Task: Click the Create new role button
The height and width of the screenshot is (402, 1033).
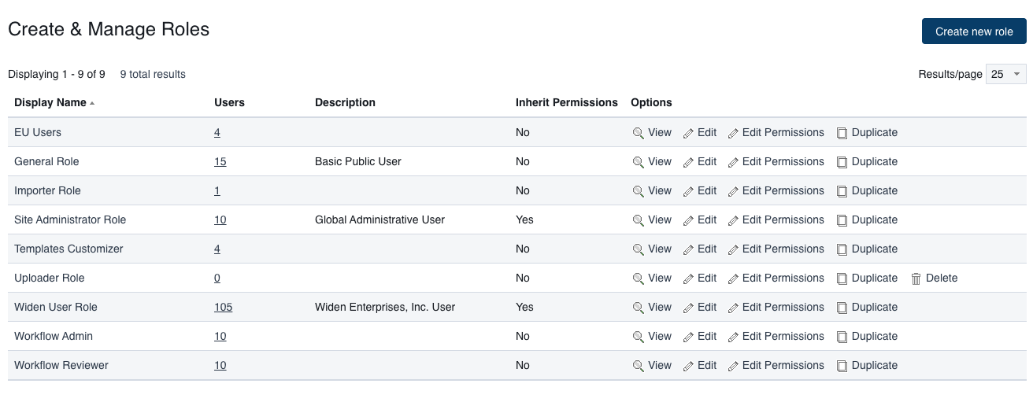Action: 974,31
